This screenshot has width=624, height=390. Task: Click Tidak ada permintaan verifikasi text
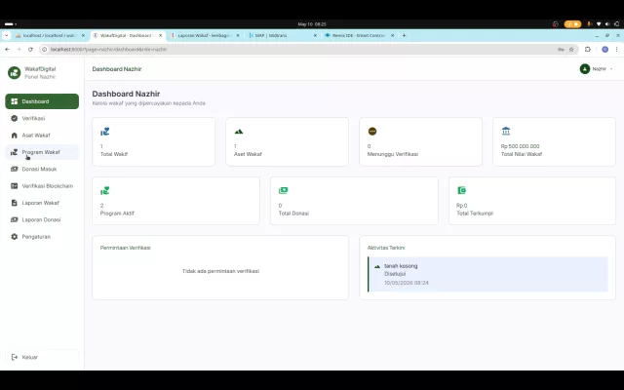(220, 271)
